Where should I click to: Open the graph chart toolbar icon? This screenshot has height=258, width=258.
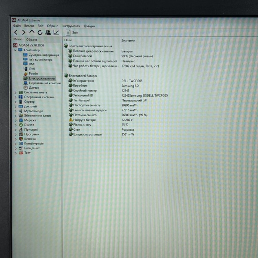(56, 32)
